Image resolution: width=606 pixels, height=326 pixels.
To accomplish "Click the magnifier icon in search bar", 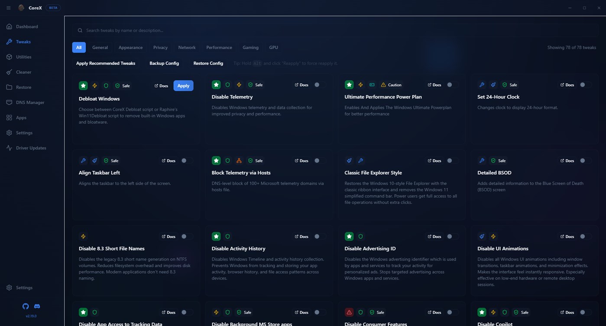I will (x=80, y=31).
